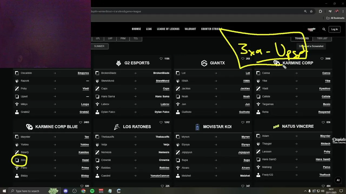The width and height of the screenshot is (346, 194).
Task: Like Natus Vincere with the heart icon
Action: coord(323,122)
